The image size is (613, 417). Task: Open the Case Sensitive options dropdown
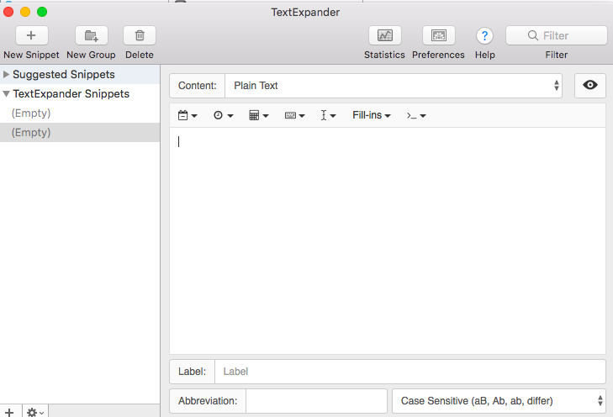[499, 401]
